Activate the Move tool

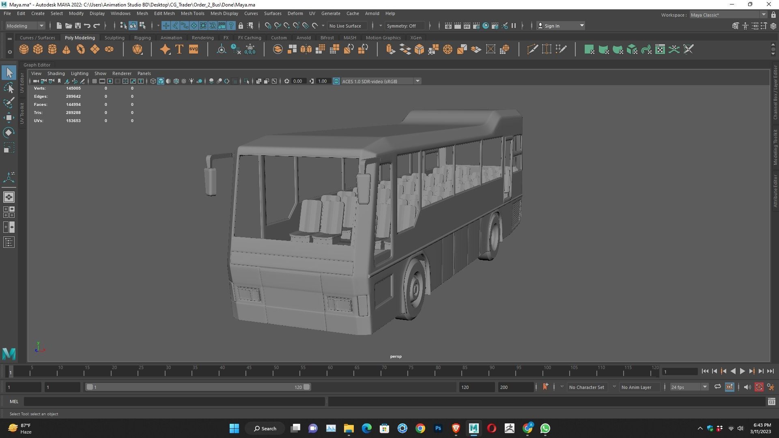coord(9,118)
